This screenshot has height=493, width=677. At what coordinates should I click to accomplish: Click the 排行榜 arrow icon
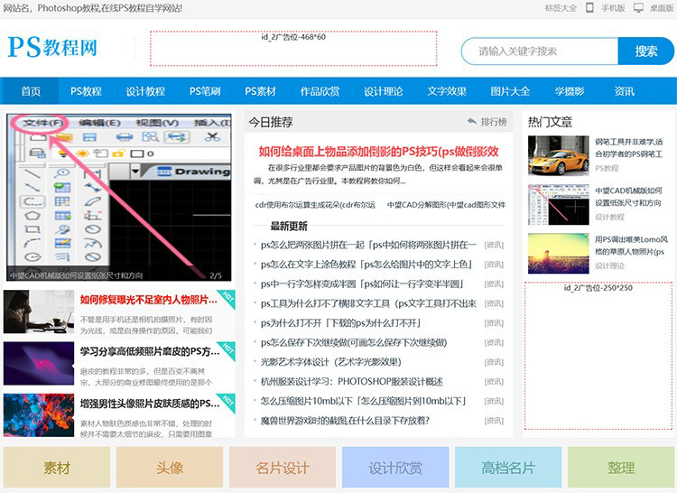click(472, 122)
